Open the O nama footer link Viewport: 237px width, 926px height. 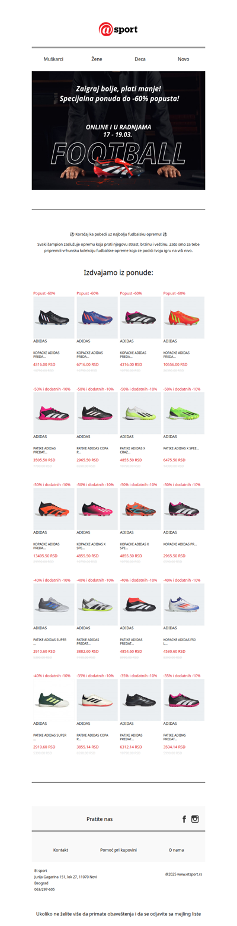[x=176, y=850]
